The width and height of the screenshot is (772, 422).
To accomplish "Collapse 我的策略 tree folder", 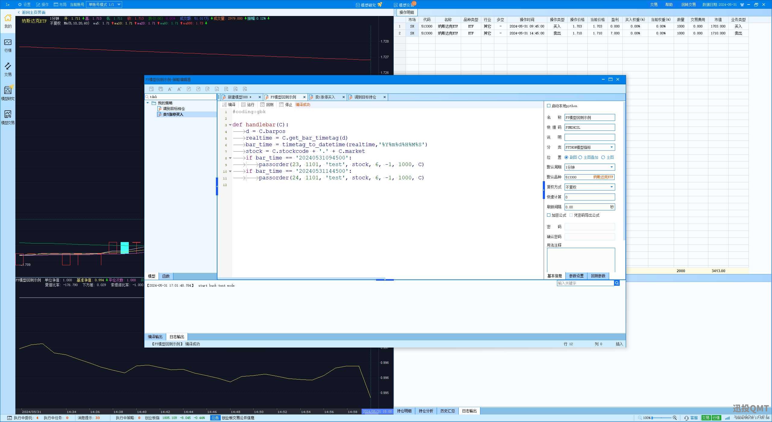I will click(148, 103).
